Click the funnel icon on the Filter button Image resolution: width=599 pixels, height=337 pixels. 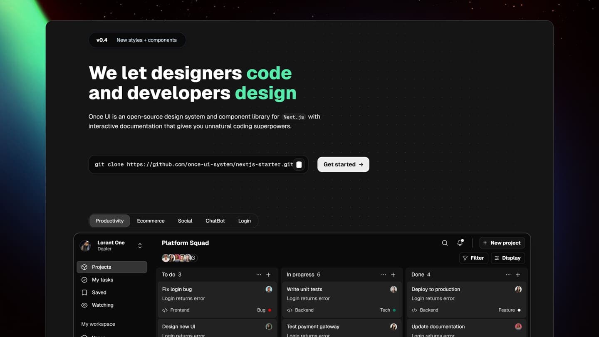[465, 258]
